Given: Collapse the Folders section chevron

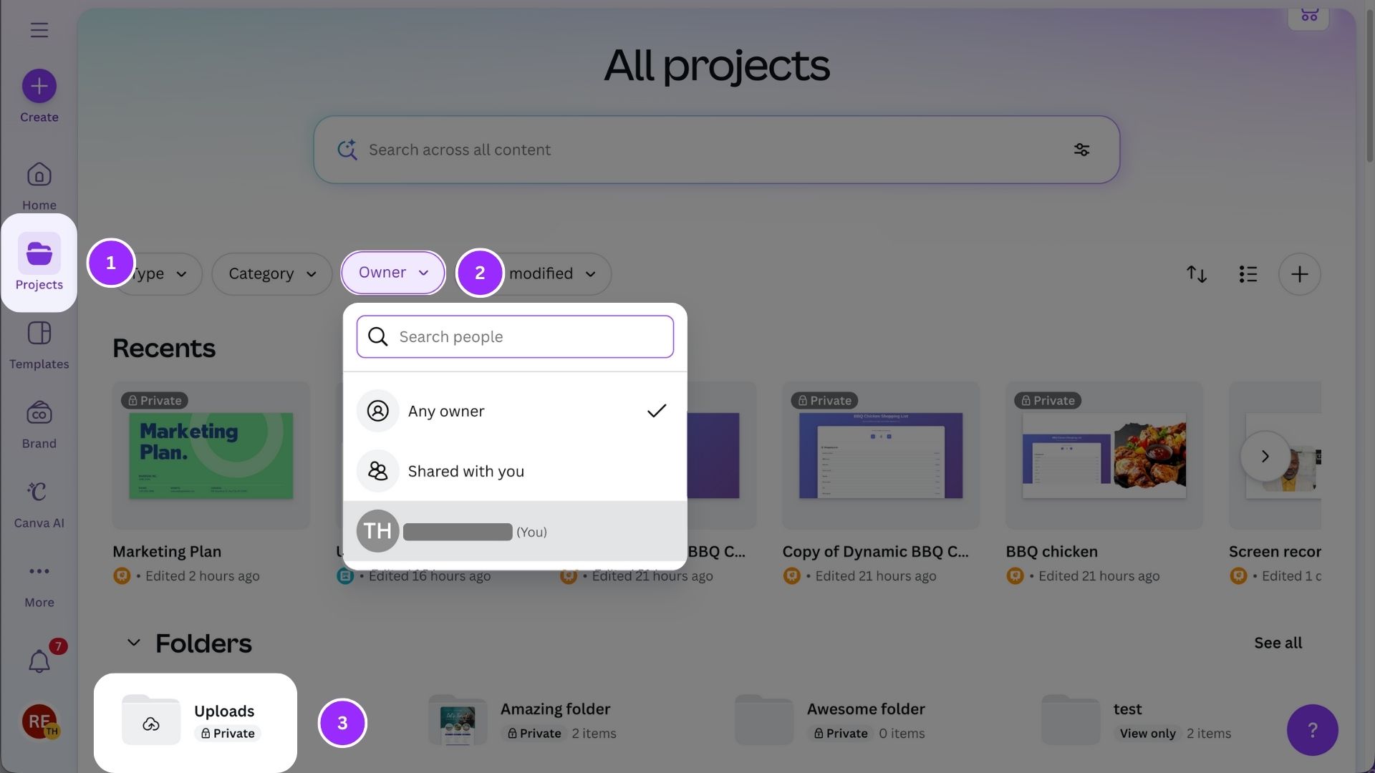Looking at the screenshot, I should coord(133,643).
